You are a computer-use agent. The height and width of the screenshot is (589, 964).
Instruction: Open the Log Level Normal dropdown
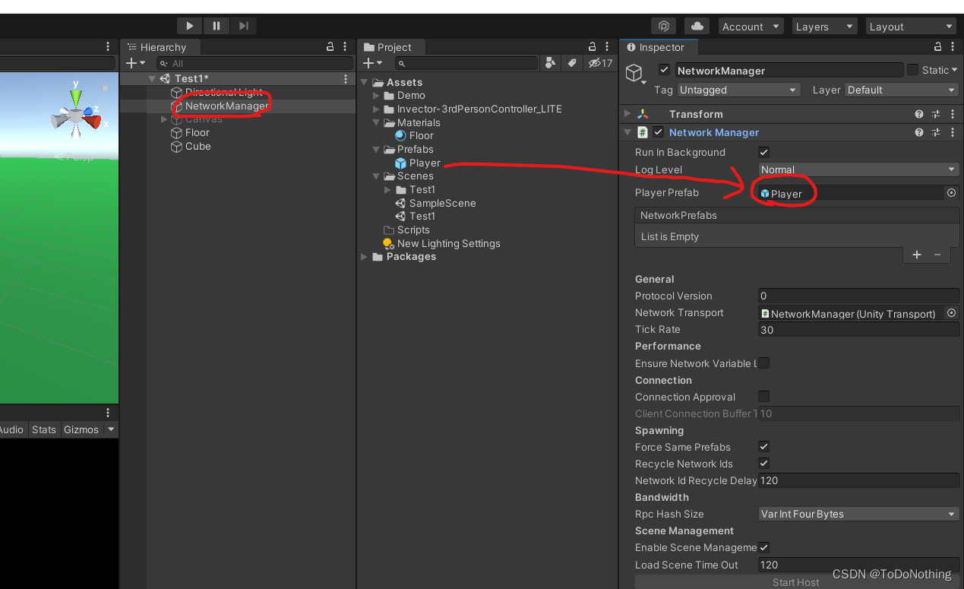[859, 169]
